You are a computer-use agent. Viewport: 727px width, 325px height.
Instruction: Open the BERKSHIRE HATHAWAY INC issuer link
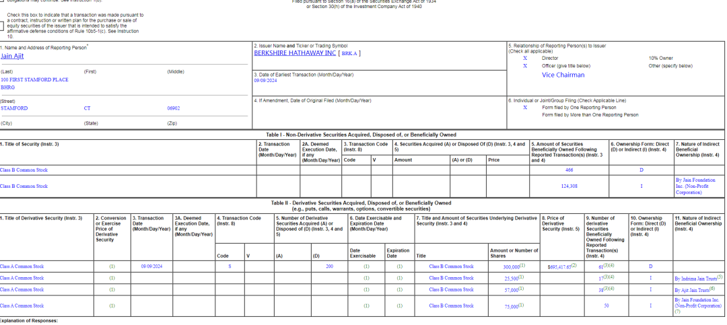coord(295,53)
